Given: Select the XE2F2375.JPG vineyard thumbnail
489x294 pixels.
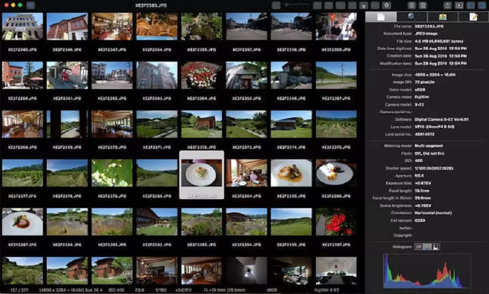Looking at the screenshot, I should [336, 124].
